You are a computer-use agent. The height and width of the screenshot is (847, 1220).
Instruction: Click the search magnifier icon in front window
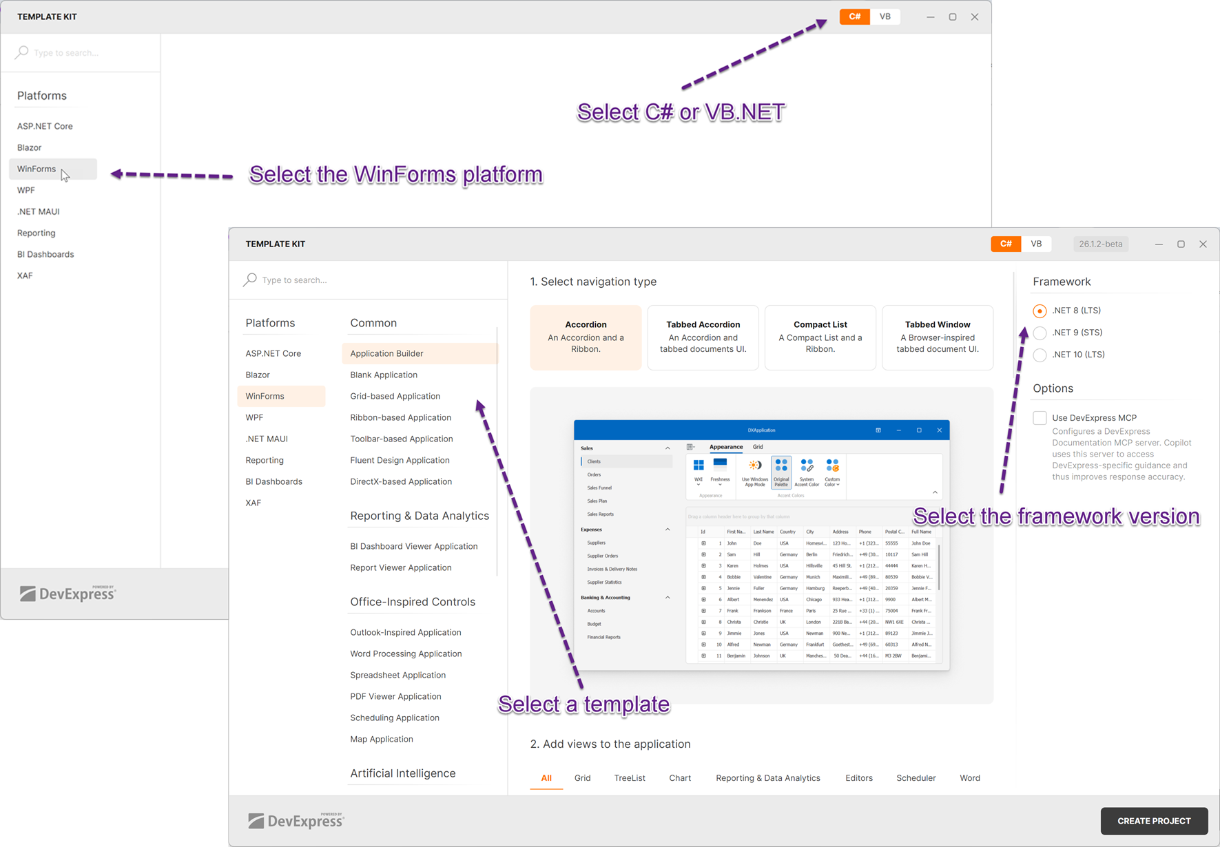[250, 280]
